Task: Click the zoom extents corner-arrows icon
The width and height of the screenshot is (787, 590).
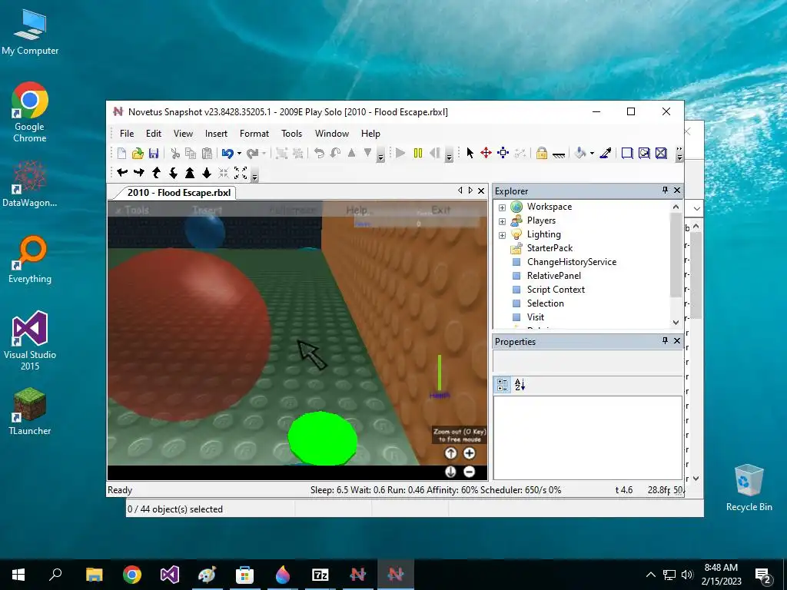Action: click(241, 173)
